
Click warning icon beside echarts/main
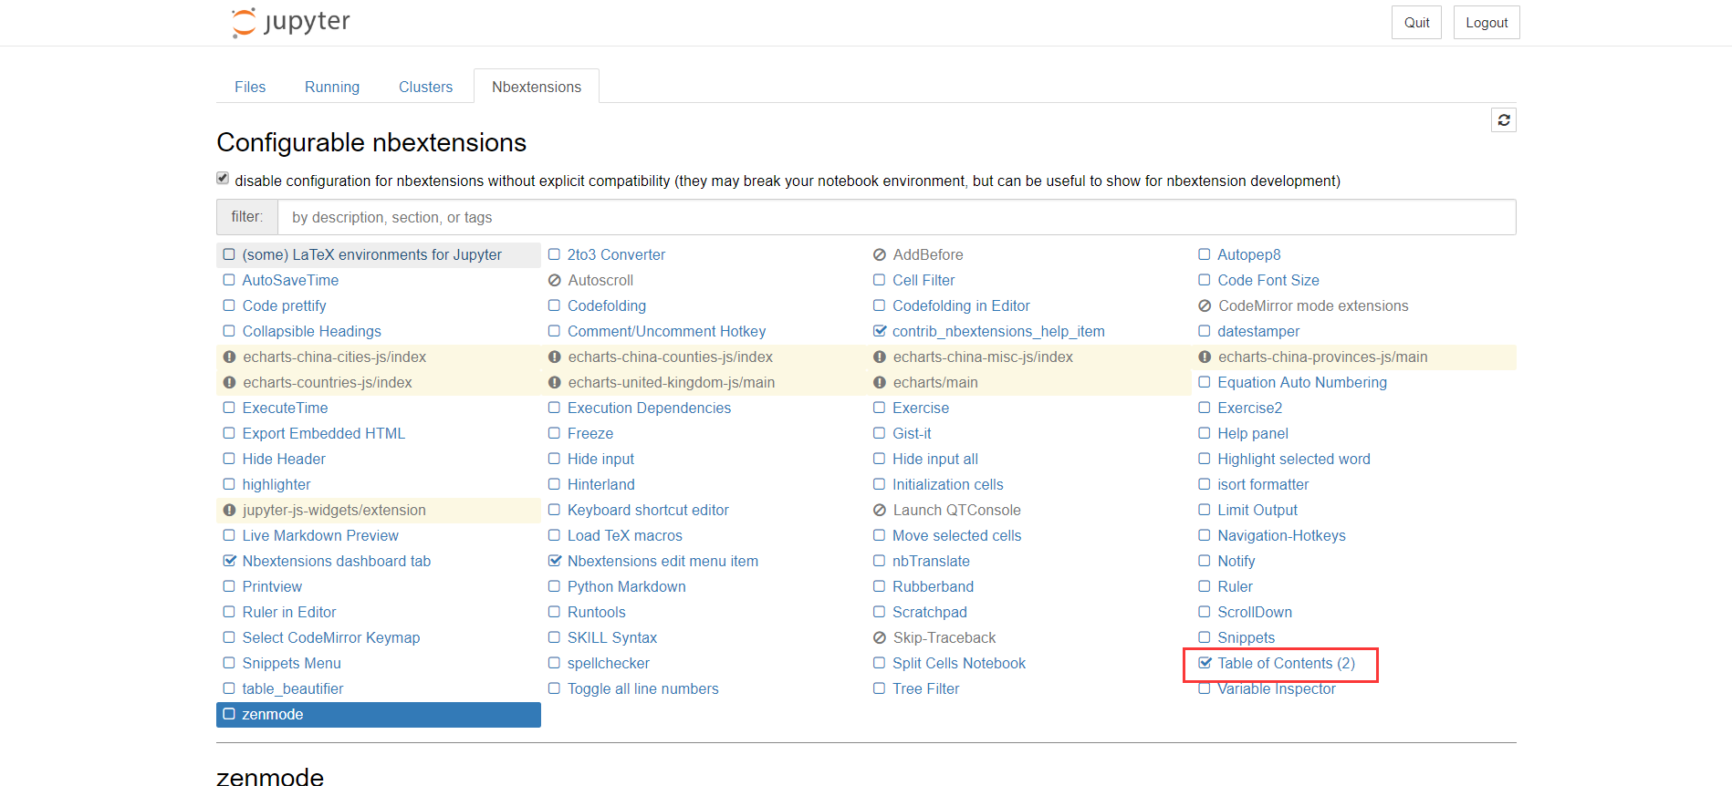coord(880,383)
